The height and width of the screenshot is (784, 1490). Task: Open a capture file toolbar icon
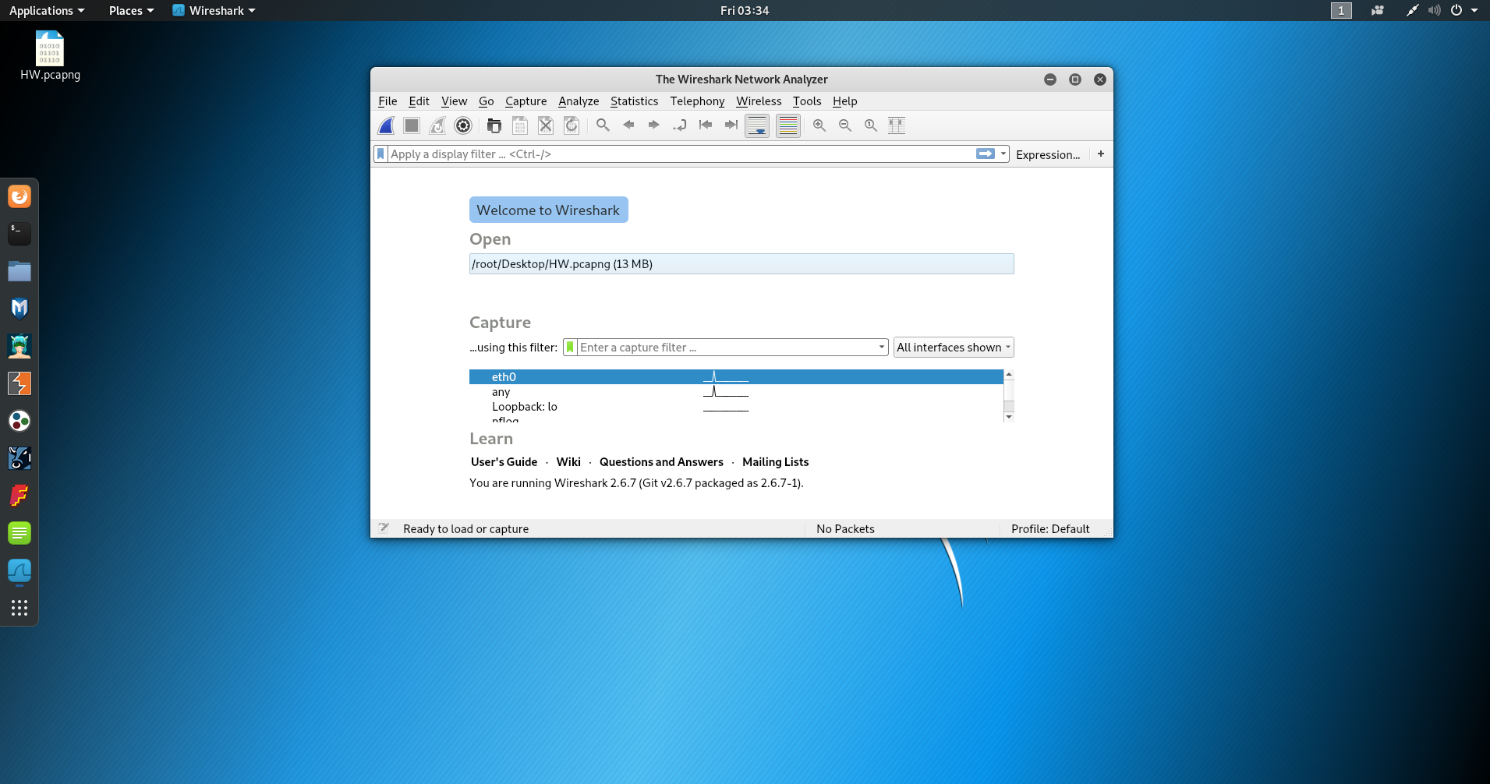tap(494, 125)
